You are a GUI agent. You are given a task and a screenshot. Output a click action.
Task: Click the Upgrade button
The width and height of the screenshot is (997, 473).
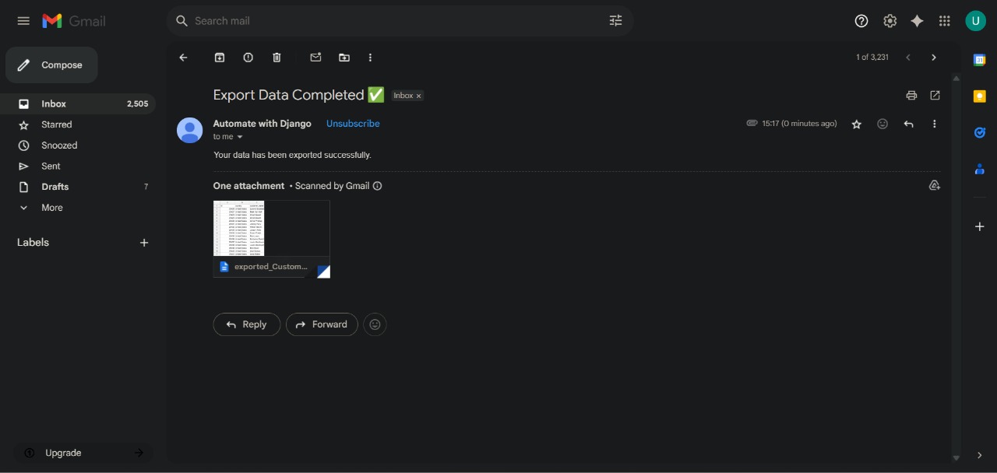click(x=83, y=453)
